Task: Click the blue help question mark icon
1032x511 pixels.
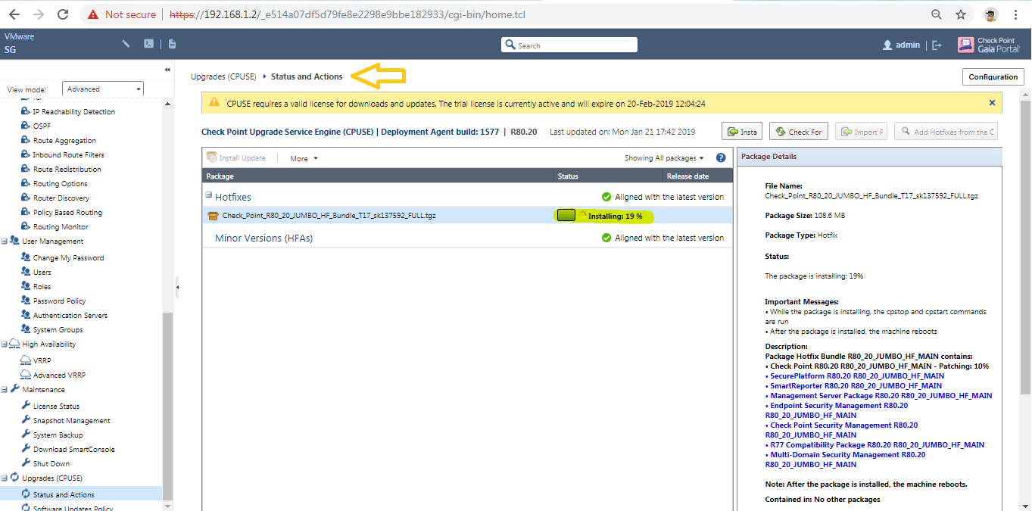Action: 721,158
